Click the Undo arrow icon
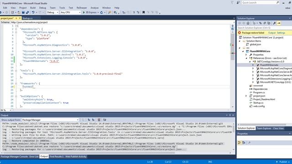Screen dimensions: 292x164 pos(33,12)
